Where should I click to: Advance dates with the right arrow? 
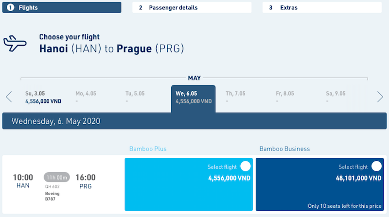click(380, 97)
